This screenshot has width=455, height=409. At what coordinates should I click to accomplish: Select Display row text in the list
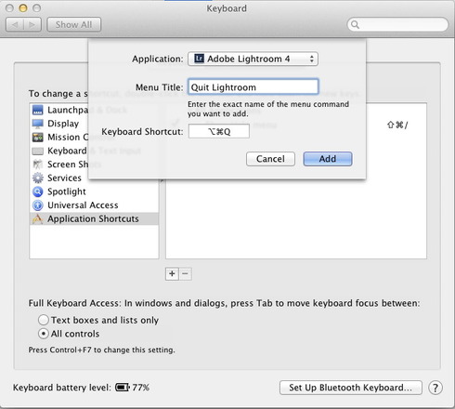(x=63, y=124)
